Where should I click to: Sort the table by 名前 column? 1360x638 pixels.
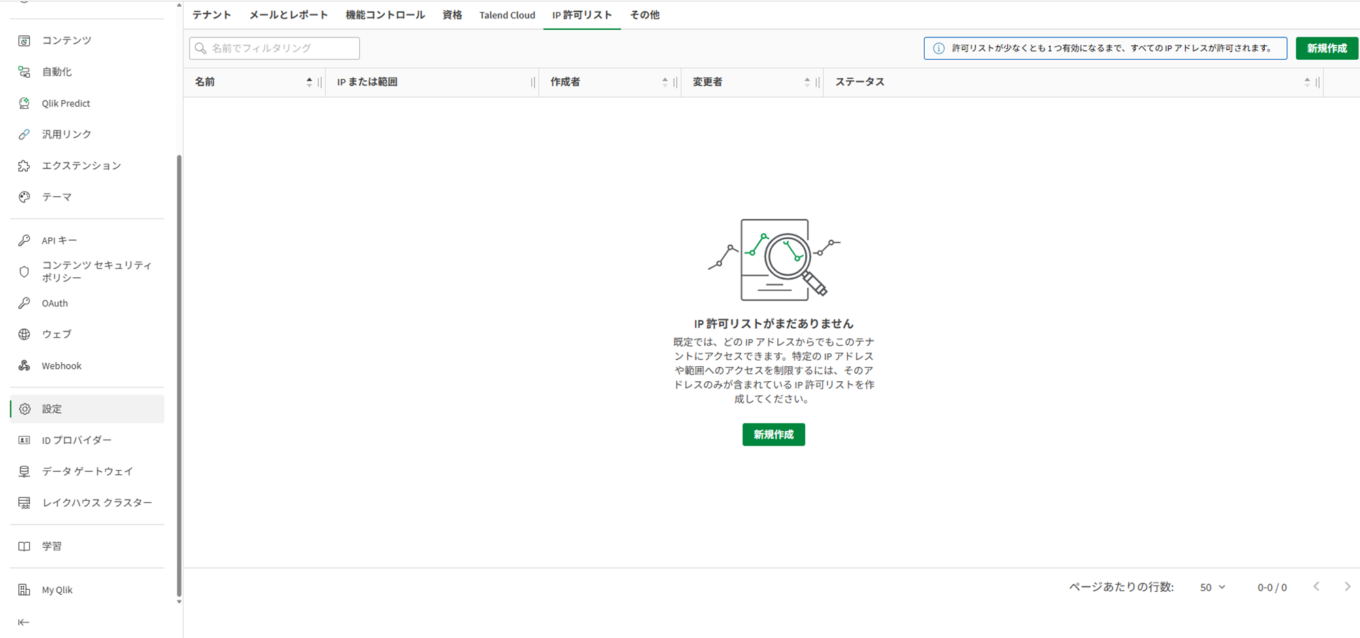309,82
